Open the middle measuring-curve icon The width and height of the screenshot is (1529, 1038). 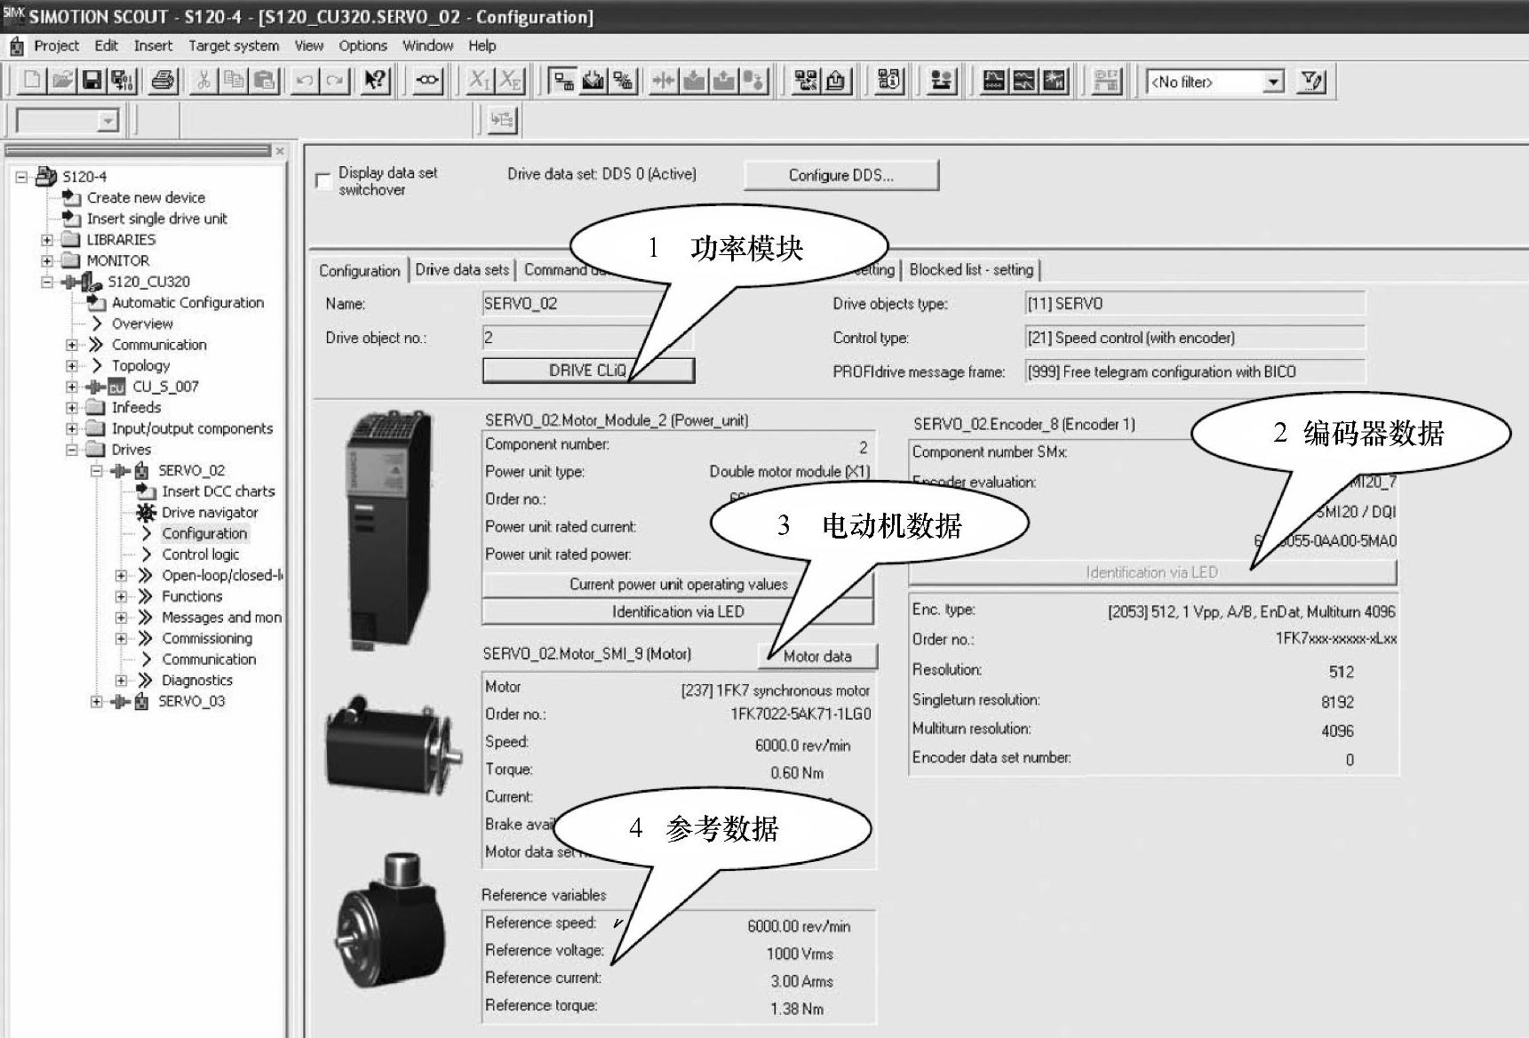(x=1023, y=81)
